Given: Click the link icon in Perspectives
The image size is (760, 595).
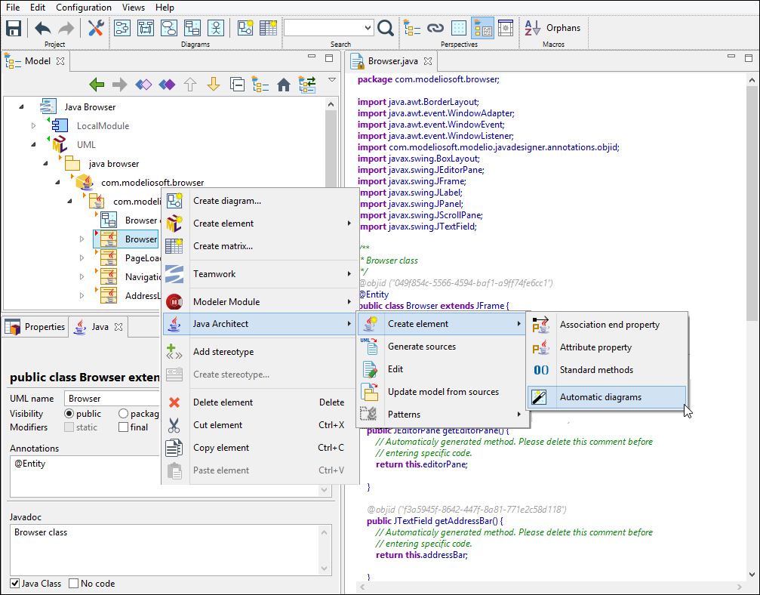Looking at the screenshot, I should (x=435, y=28).
